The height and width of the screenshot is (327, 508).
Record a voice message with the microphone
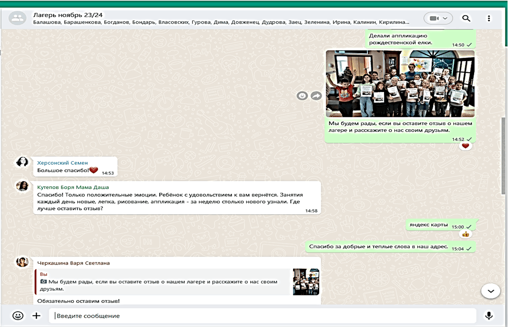tap(489, 316)
